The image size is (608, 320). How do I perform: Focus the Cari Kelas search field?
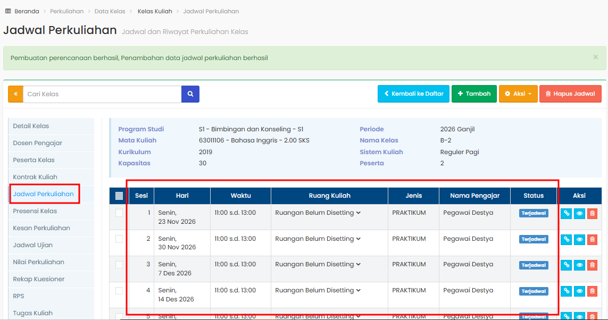tap(102, 94)
